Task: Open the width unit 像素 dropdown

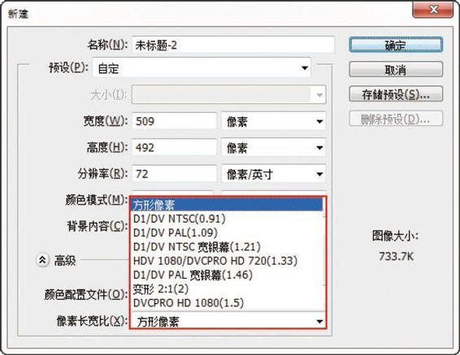Action: pyautogui.click(x=273, y=121)
